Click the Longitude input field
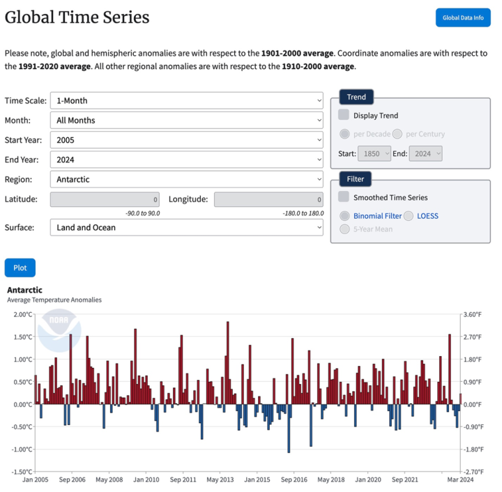Viewport: 502px width, 492px height. click(x=268, y=199)
